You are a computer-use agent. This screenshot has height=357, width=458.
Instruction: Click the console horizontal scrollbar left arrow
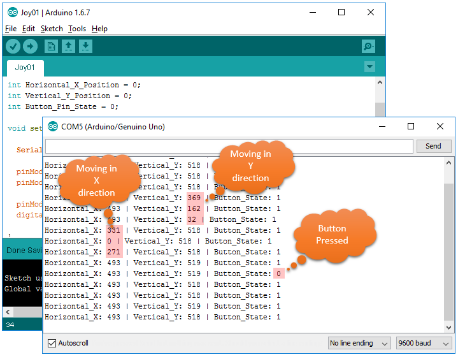click(x=8, y=312)
